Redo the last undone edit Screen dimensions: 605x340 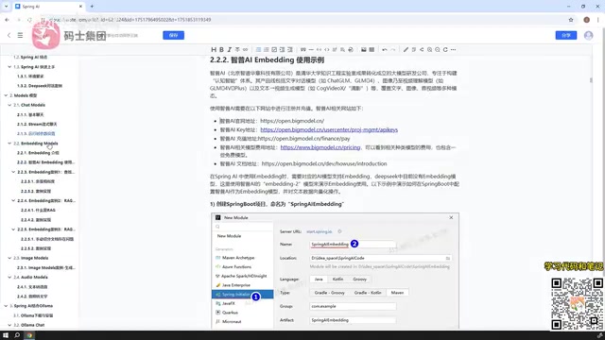pos(393,49)
